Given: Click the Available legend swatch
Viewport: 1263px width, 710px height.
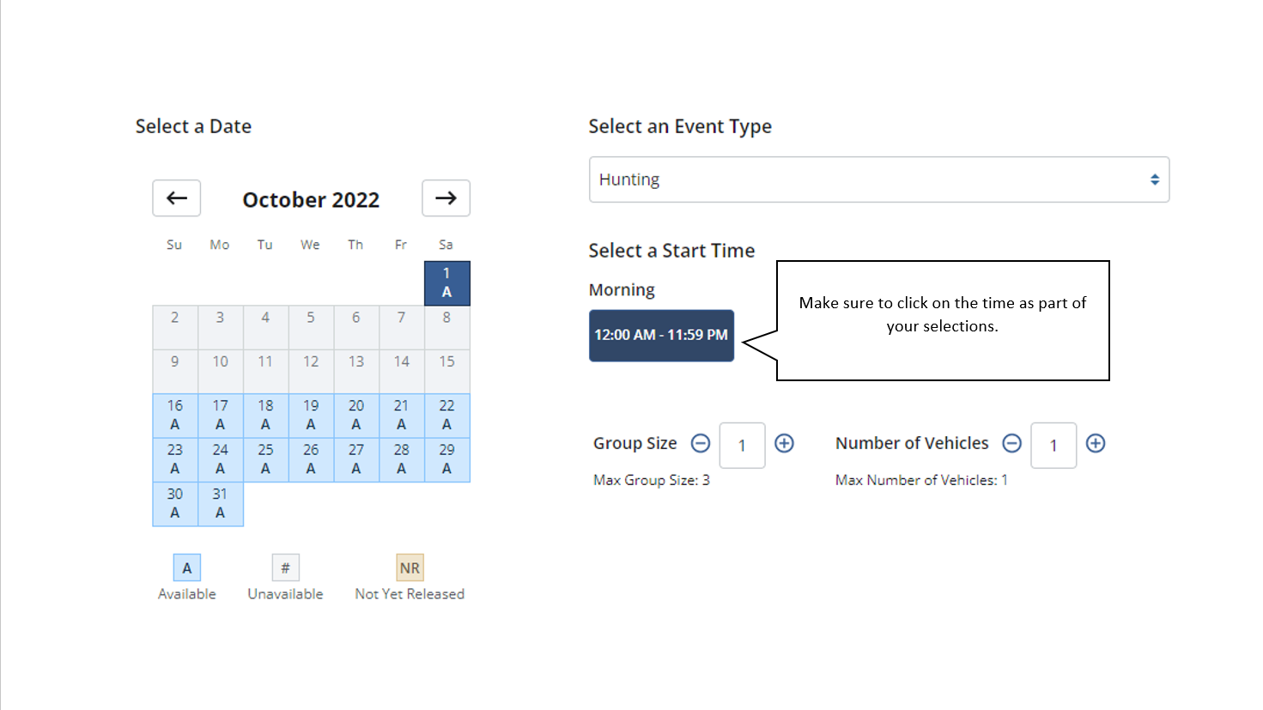Looking at the screenshot, I should click(x=186, y=567).
